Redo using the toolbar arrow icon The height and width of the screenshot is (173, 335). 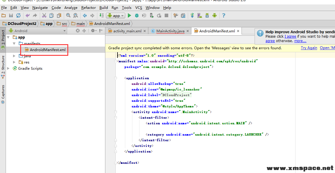(35, 16)
